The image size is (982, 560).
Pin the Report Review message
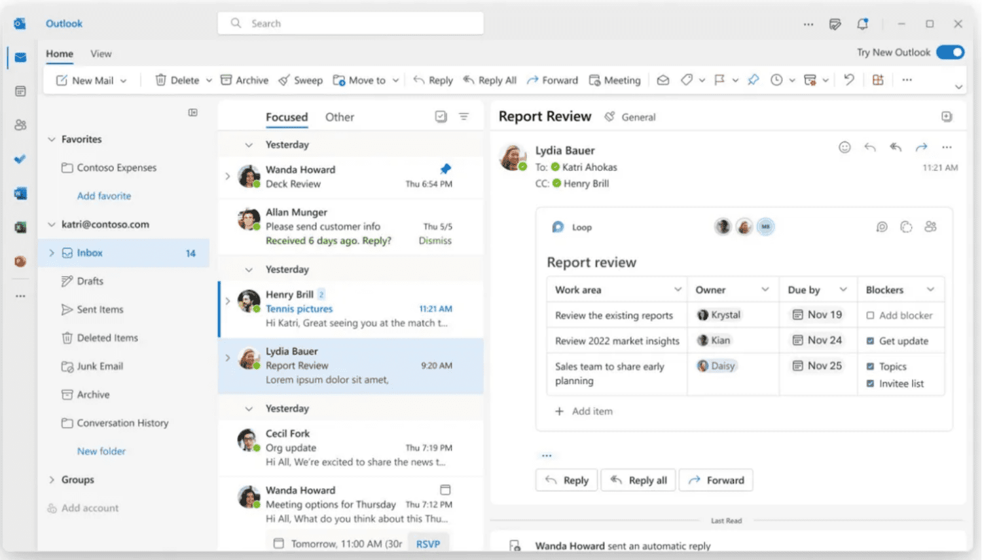753,79
